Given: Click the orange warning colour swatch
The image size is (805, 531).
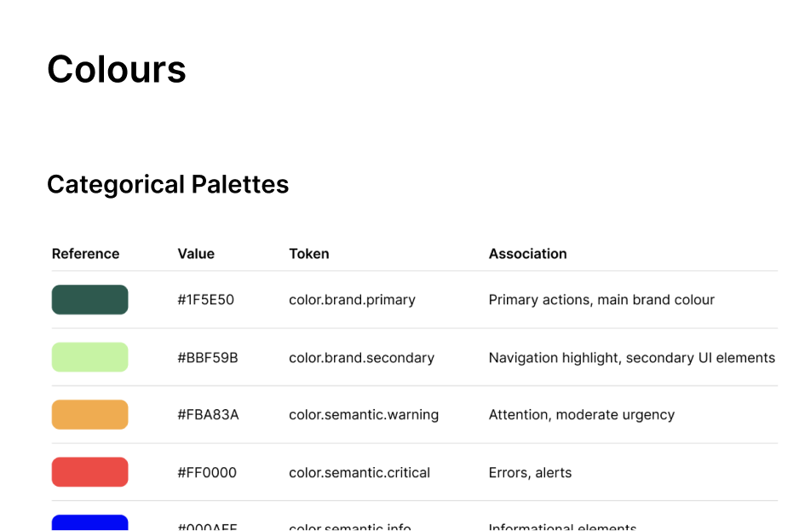Looking at the screenshot, I should coord(89,415).
